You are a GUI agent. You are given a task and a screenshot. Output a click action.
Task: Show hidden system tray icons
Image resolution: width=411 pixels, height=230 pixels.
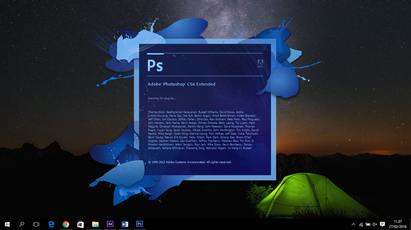(x=353, y=224)
